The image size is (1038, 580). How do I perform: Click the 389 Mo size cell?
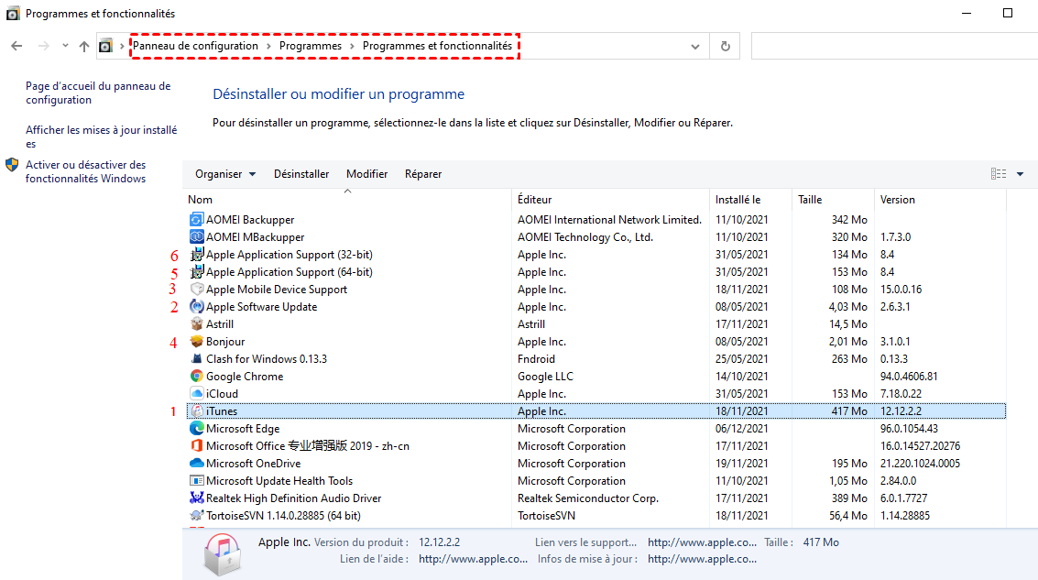click(849, 498)
